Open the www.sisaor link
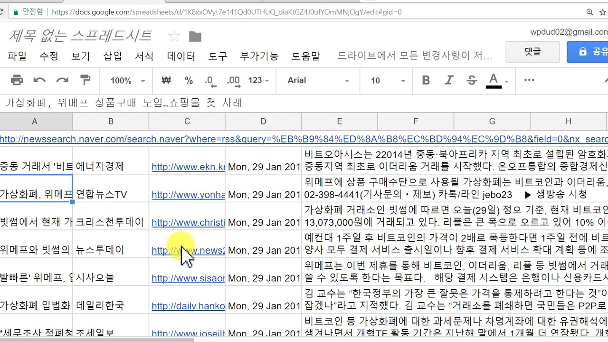This screenshot has height=342, width=608. tap(188, 278)
